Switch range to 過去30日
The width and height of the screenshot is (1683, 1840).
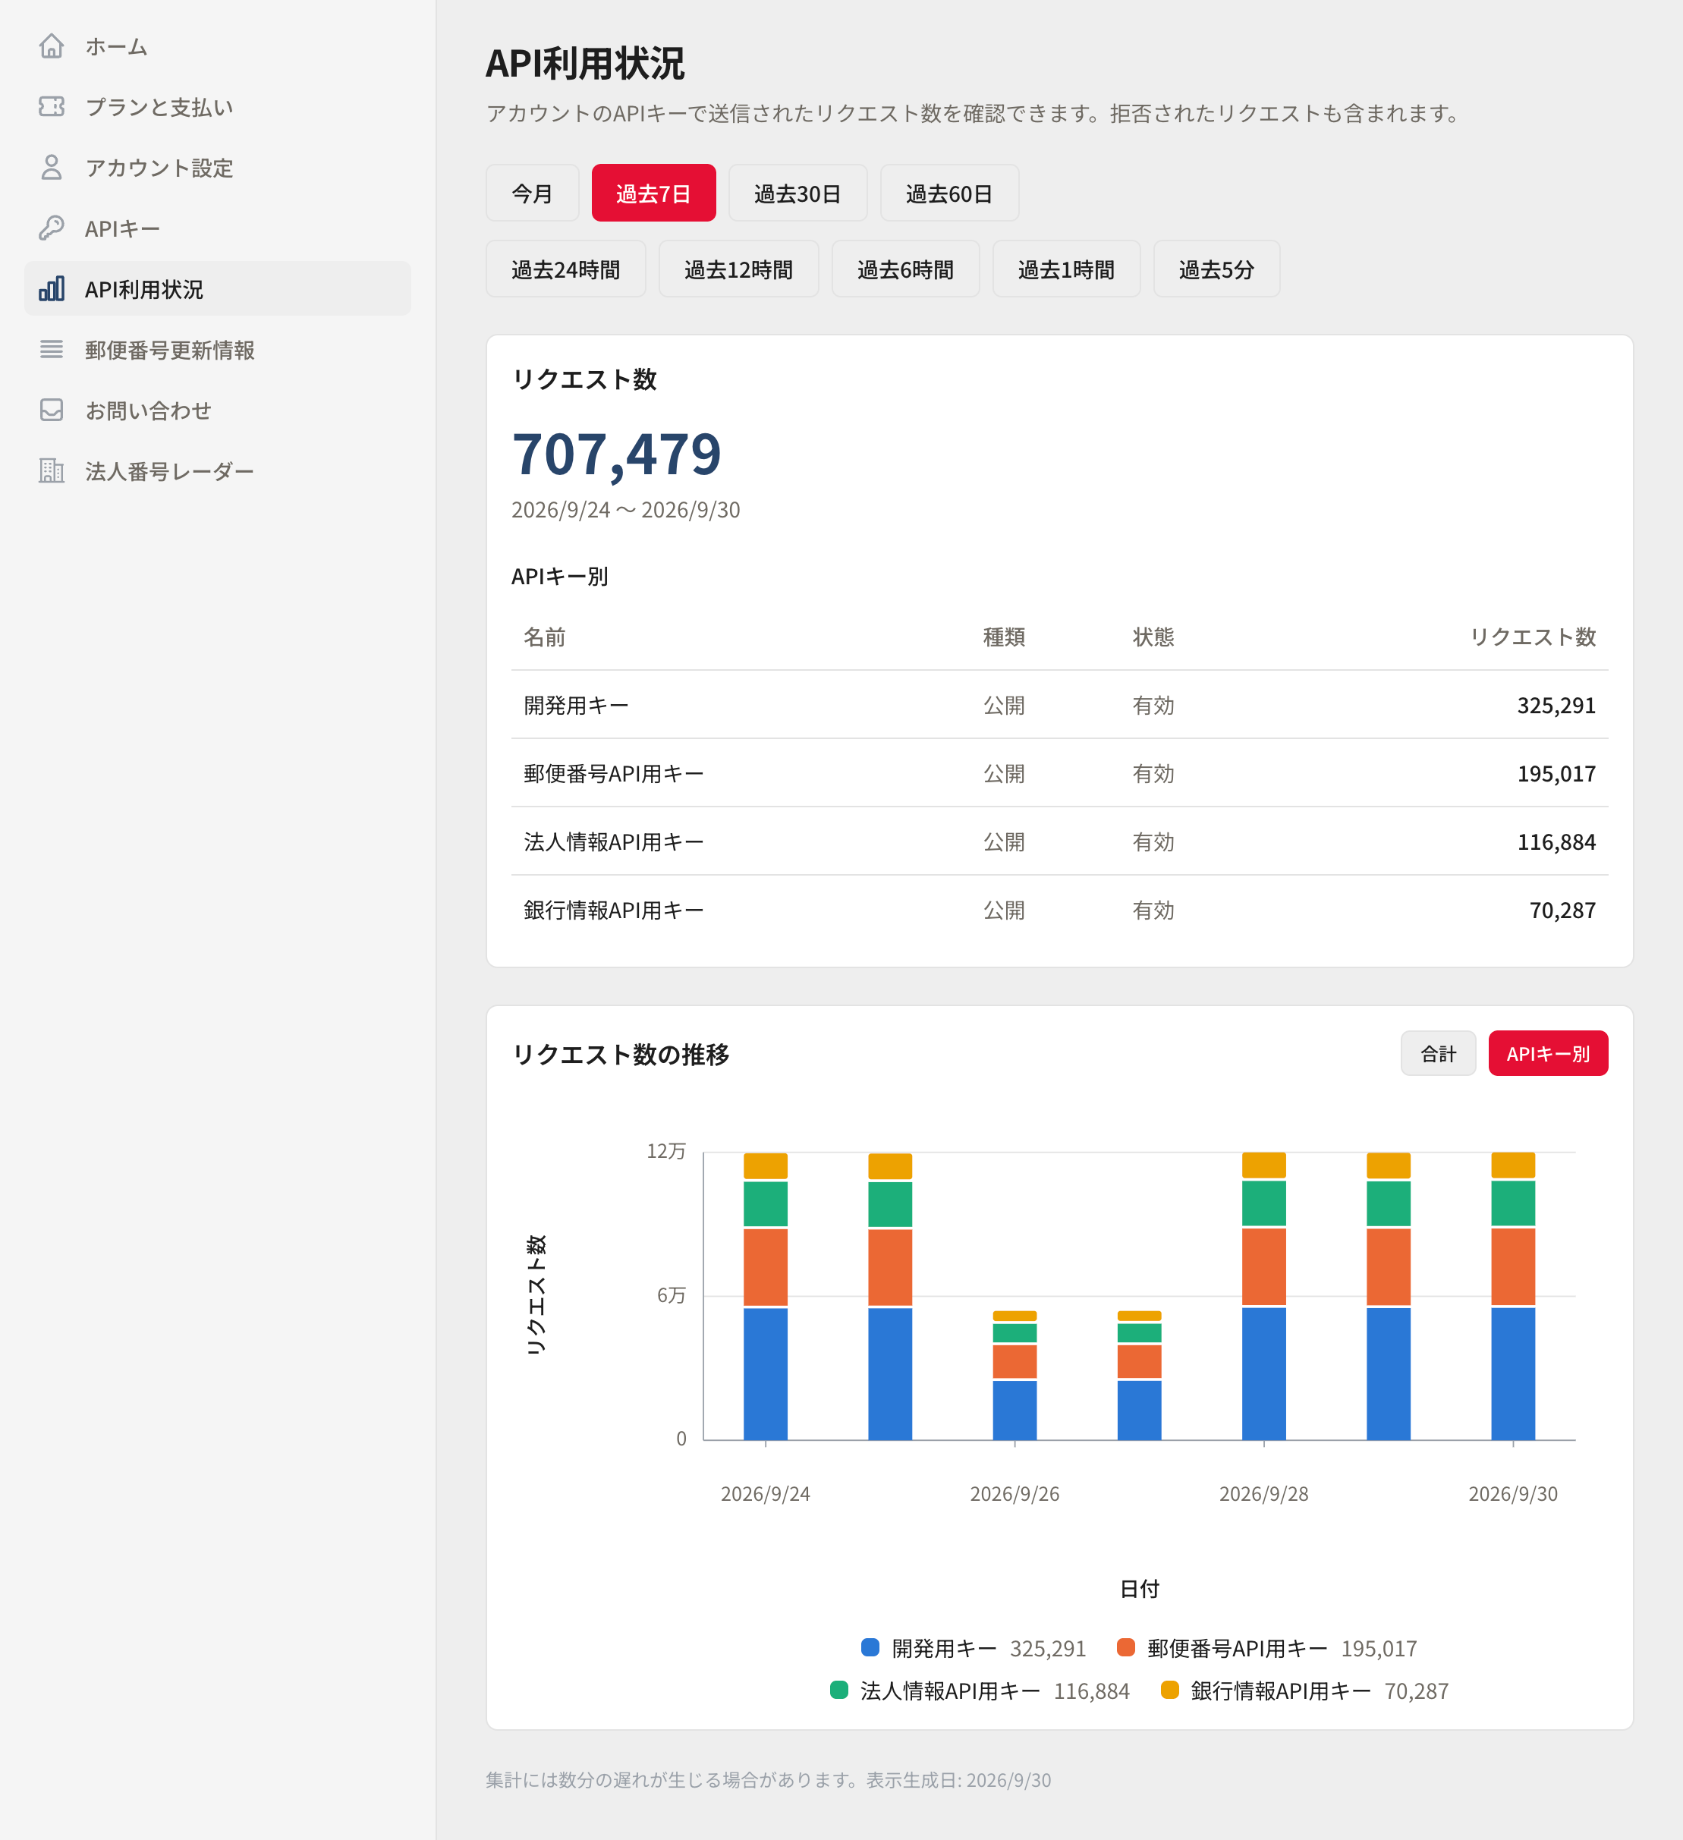click(797, 193)
